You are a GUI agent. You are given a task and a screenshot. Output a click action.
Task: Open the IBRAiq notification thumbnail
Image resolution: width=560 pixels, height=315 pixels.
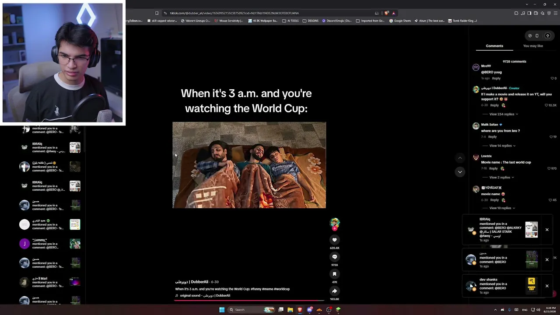[532, 230]
